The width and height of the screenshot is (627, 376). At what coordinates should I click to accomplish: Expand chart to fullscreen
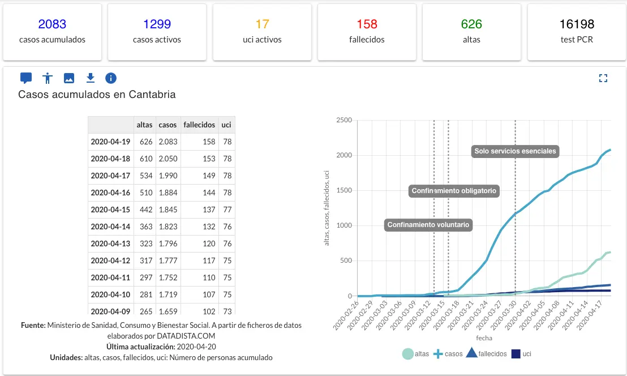603,79
